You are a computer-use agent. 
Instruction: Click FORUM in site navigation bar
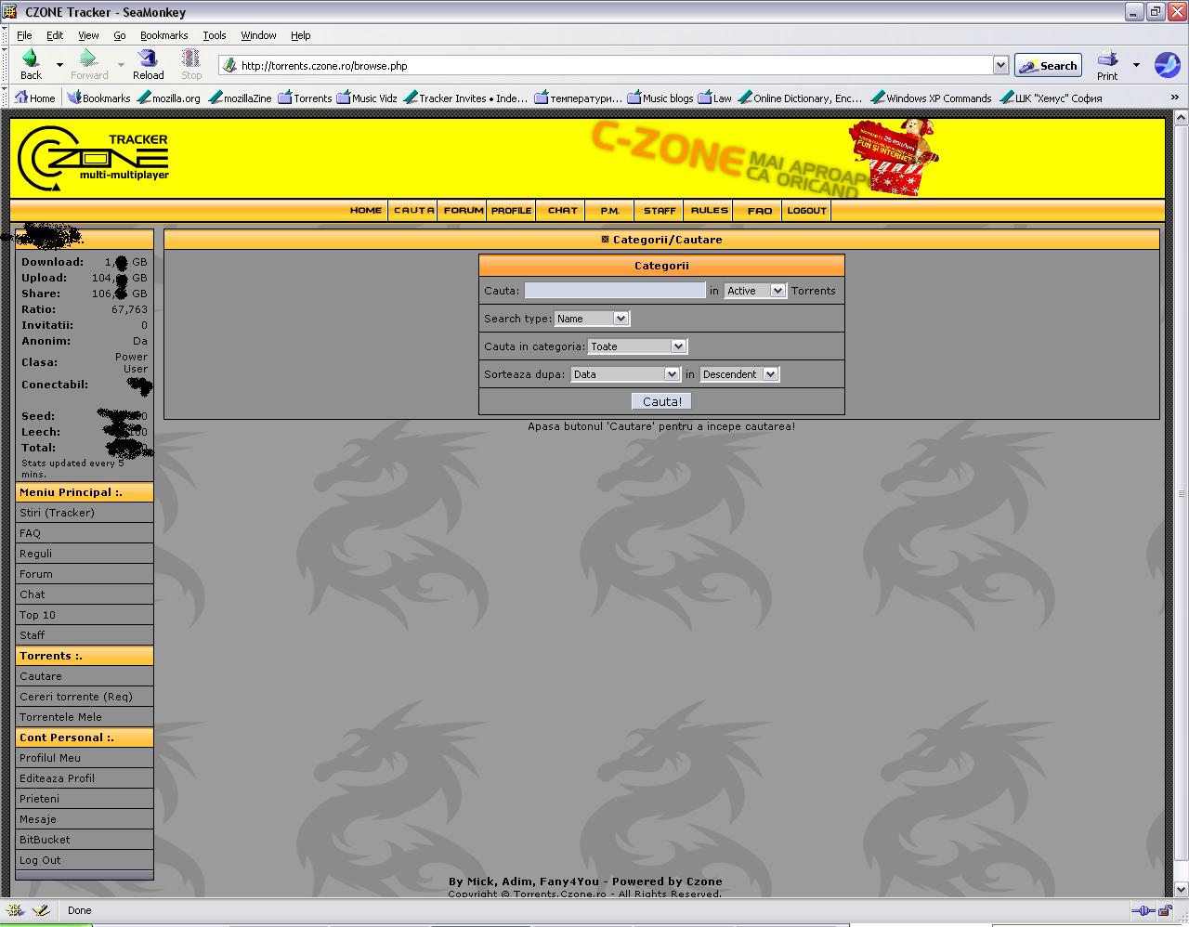(464, 211)
